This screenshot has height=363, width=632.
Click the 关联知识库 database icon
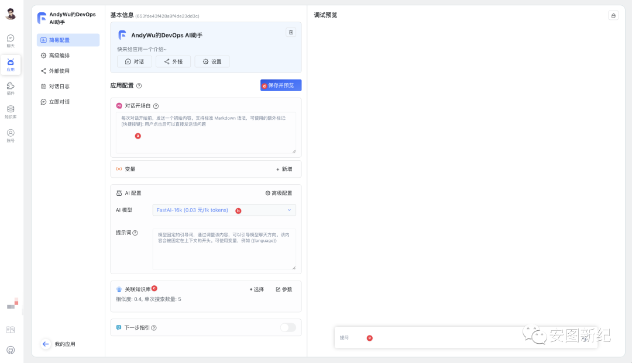pos(119,289)
